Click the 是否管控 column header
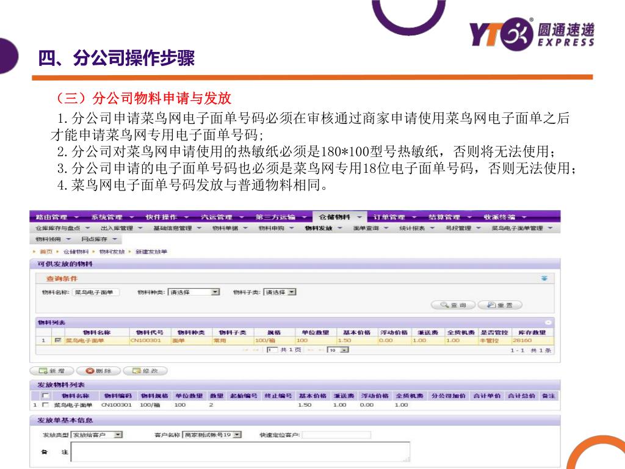The height and width of the screenshot is (469, 625). coord(494,332)
